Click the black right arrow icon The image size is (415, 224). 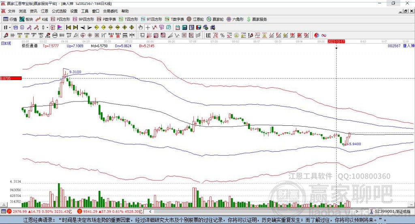point(90,27)
